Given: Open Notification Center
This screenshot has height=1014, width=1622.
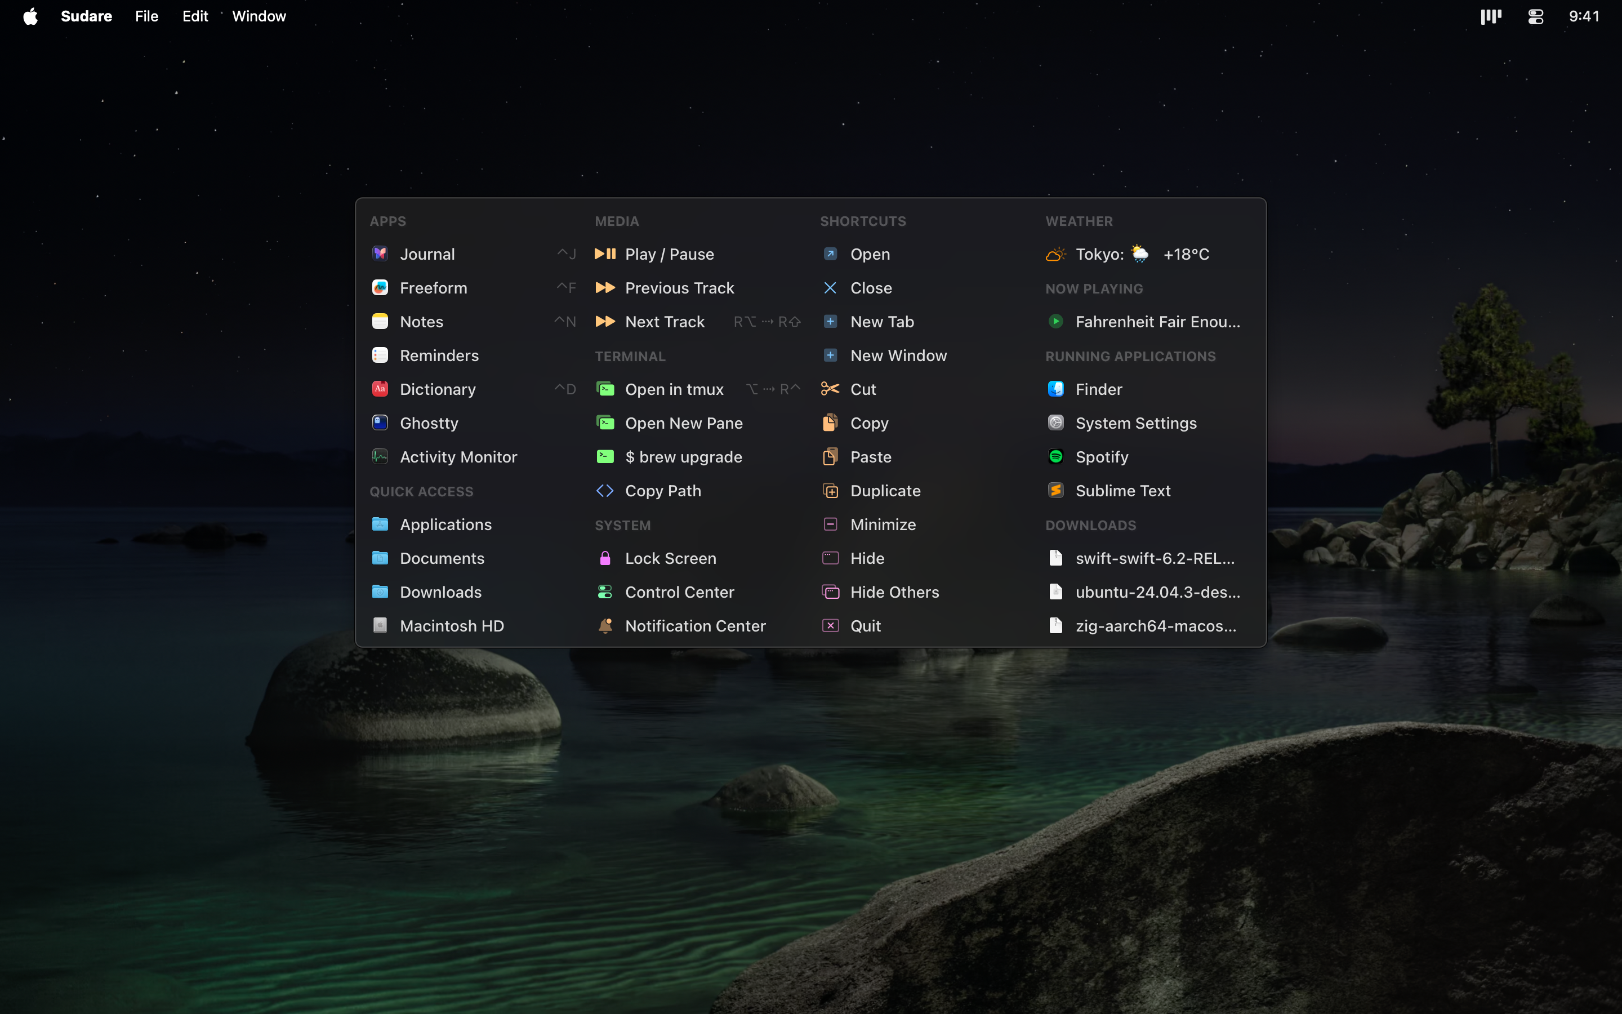Looking at the screenshot, I should (x=696, y=625).
